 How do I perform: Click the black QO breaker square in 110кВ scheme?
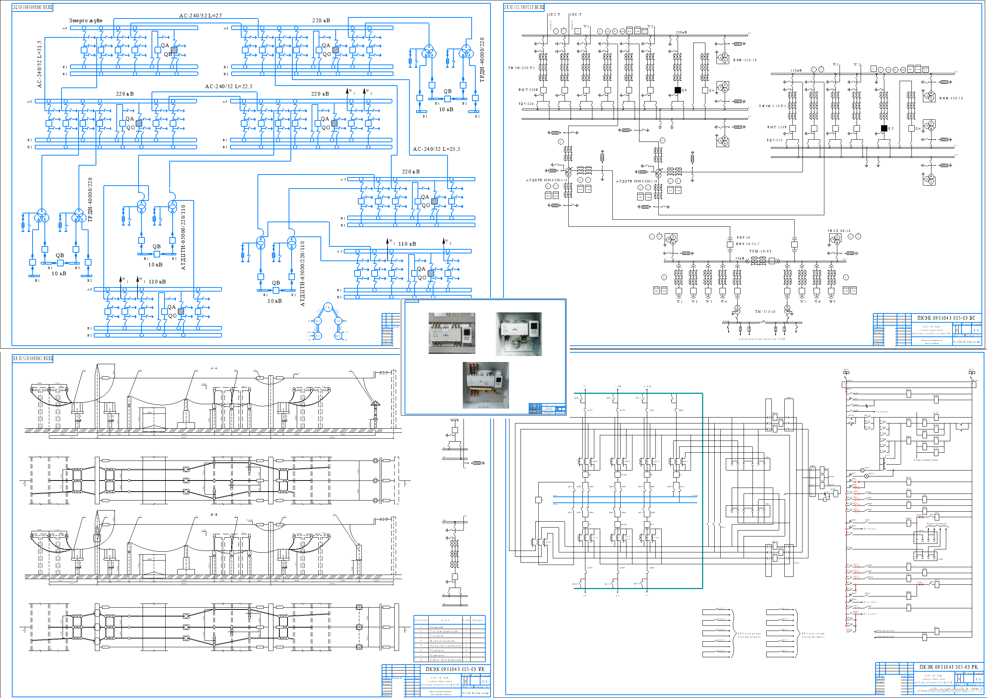click(884, 128)
